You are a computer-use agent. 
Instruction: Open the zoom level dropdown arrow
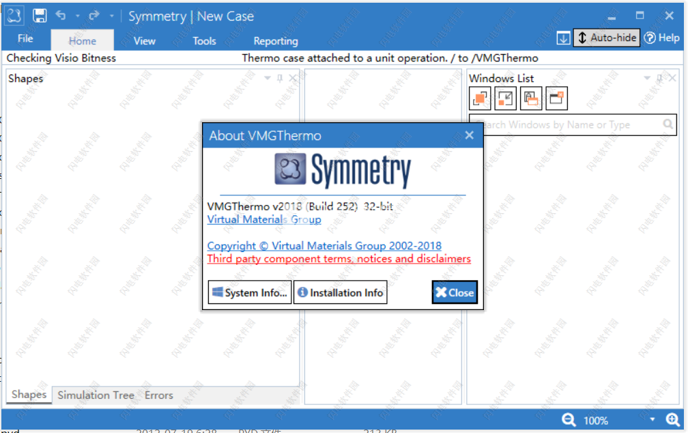coord(653,420)
